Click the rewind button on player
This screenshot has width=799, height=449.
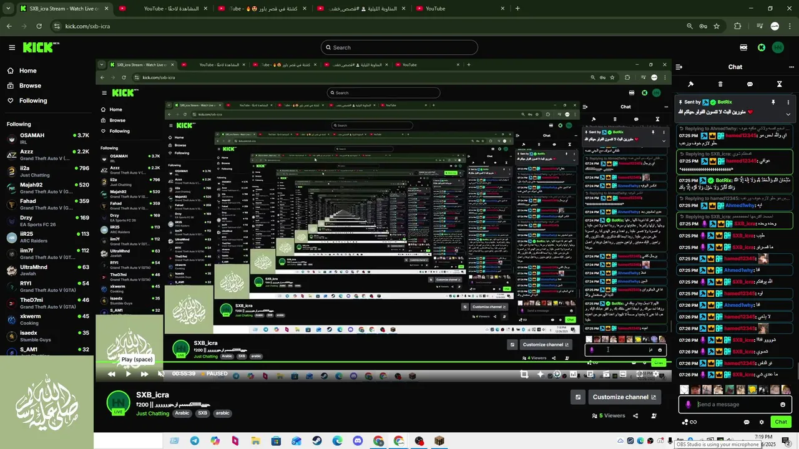(111, 374)
